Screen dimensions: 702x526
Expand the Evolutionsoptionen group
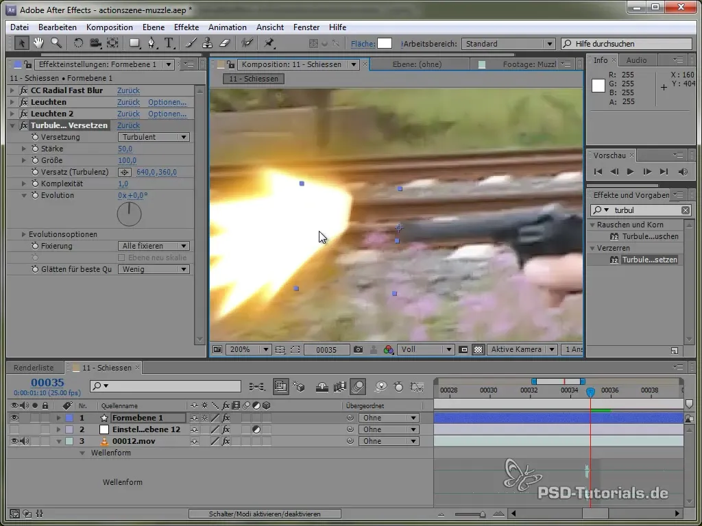(24, 234)
